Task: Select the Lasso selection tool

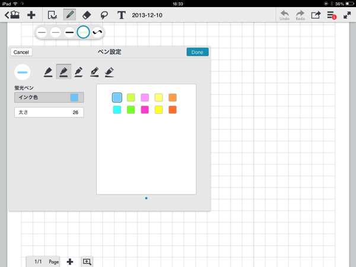Action: (x=104, y=15)
